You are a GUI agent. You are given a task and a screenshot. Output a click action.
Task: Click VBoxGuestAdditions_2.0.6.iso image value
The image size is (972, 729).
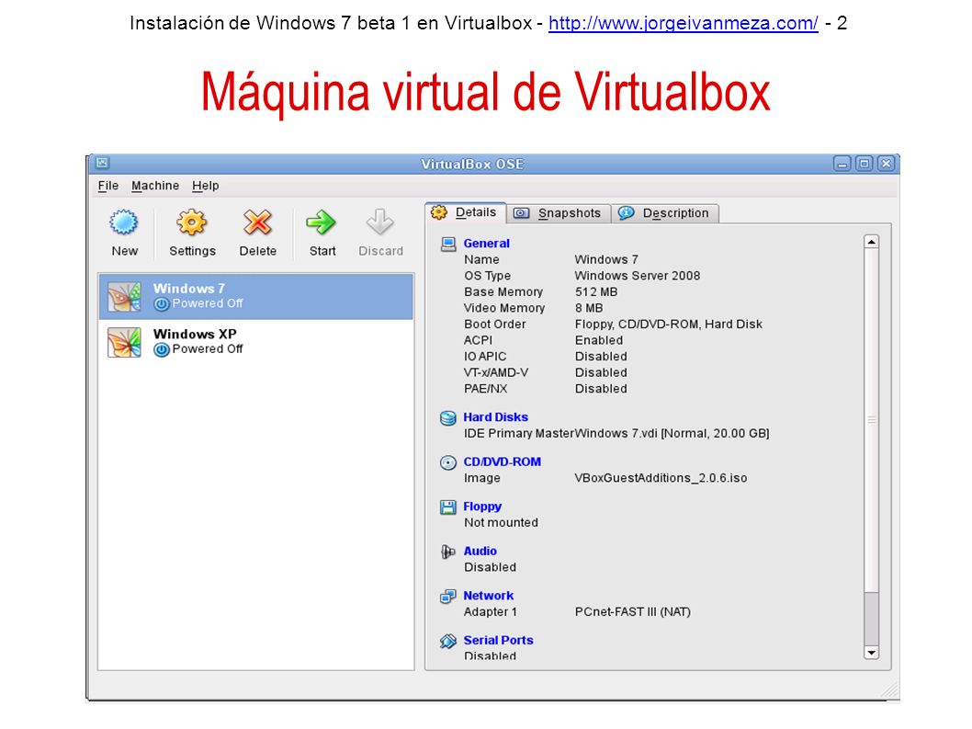[661, 478]
